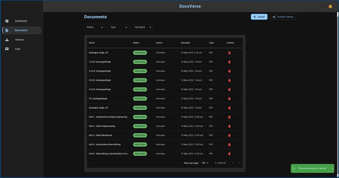Open Unit 3 - Data Warehouse

(100, 135)
